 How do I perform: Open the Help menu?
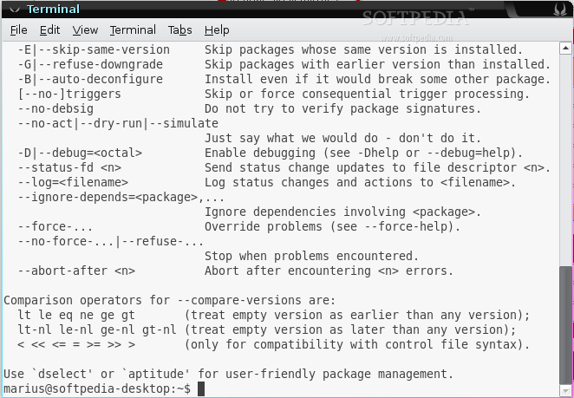[217, 30]
